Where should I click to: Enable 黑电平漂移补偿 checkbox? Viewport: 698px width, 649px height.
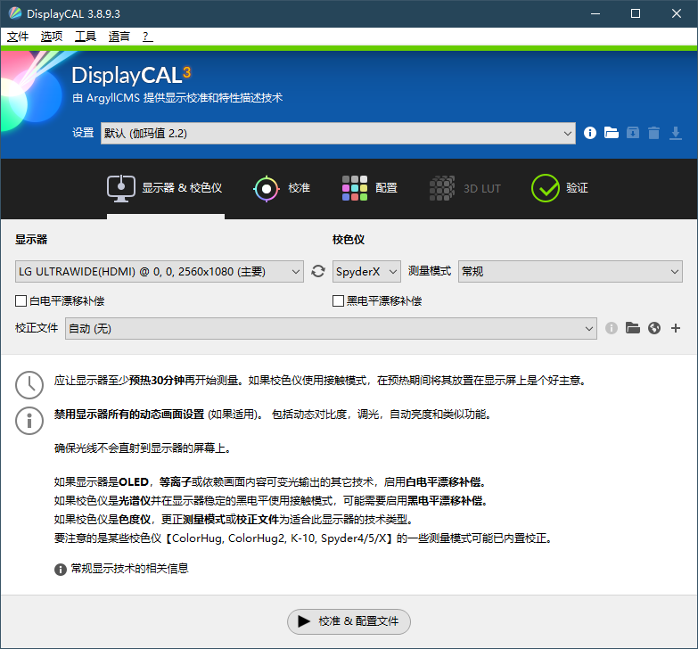pos(339,301)
